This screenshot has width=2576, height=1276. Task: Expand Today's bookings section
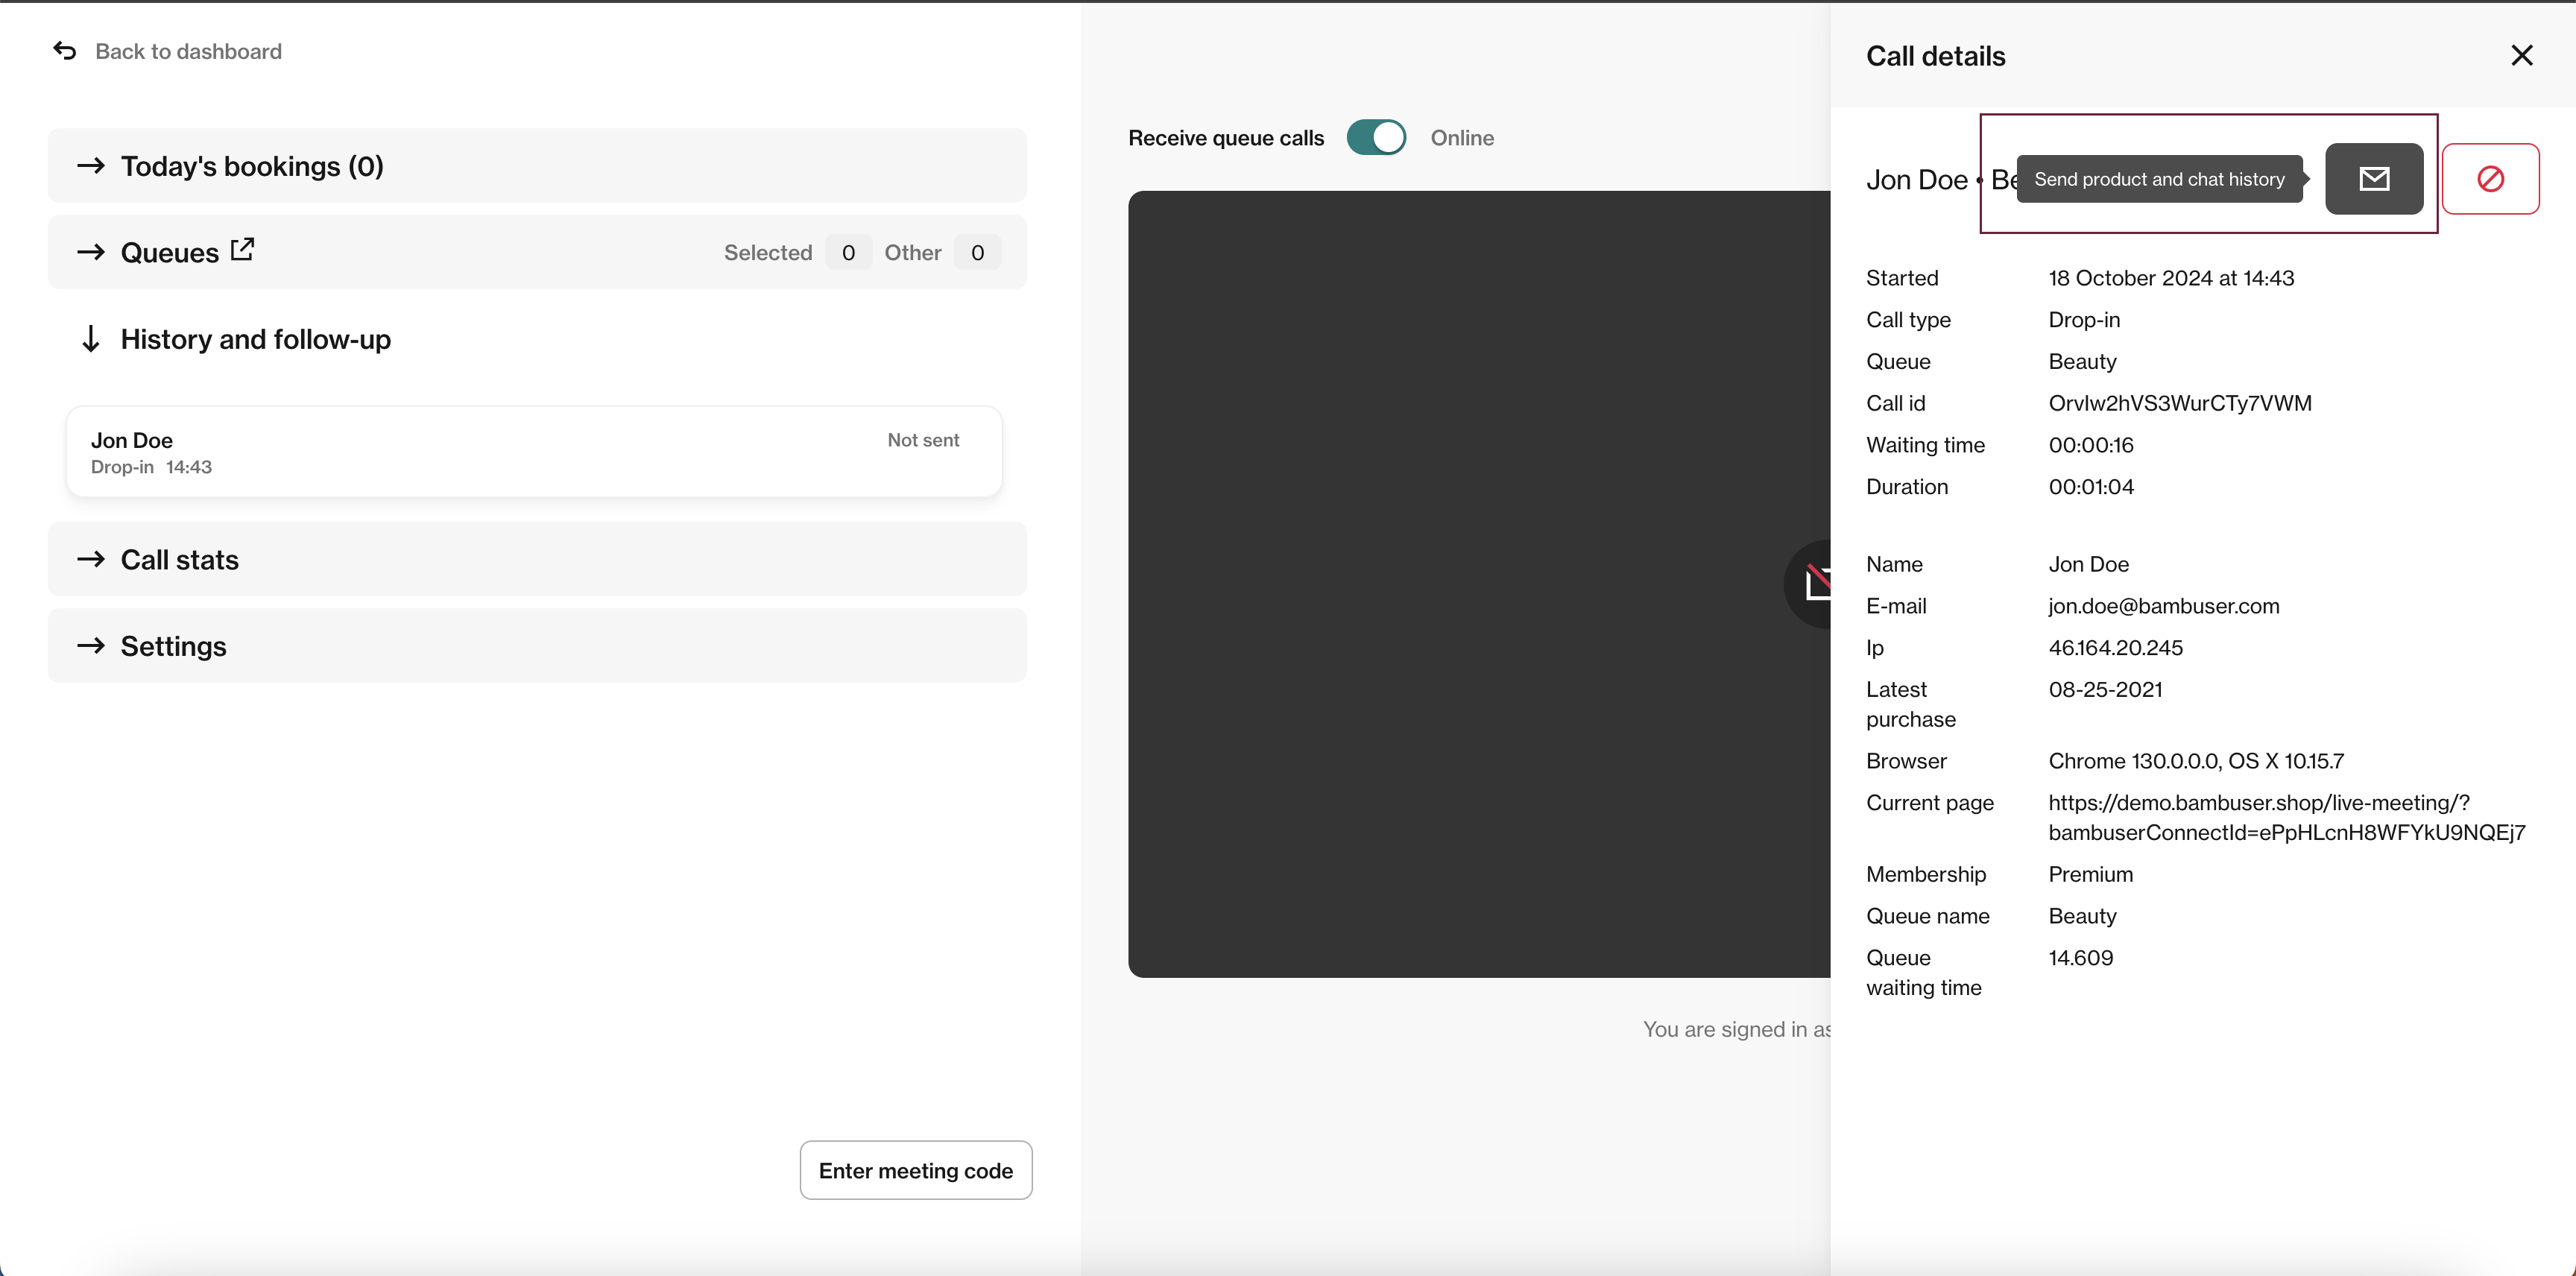537,166
